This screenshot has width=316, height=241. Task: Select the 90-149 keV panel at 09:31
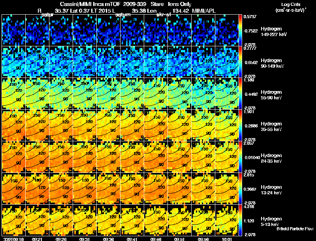pyautogui.click(x=85, y=62)
